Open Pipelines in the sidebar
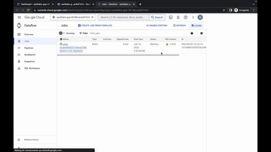Viewport: 271px width, 152px height. click(29, 48)
